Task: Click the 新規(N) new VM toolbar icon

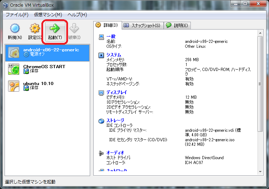Action: point(15,28)
